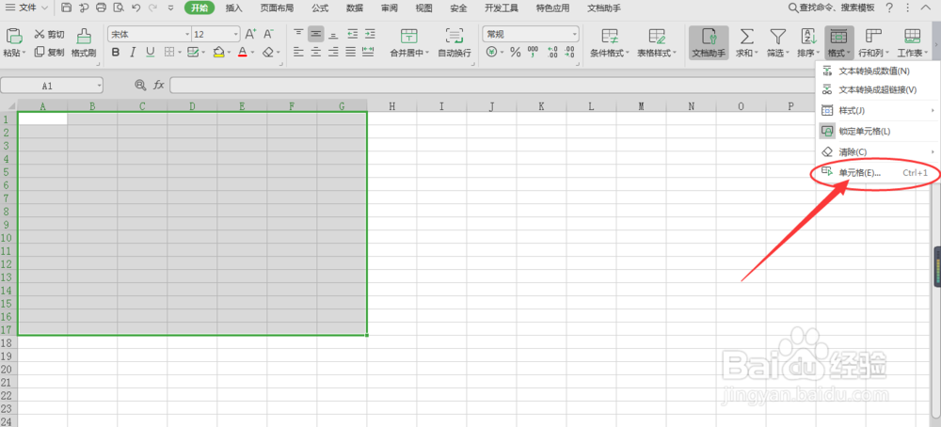Image resolution: width=941 pixels, height=427 pixels.
Task: Cut selection with 剪切
Action: coord(49,34)
